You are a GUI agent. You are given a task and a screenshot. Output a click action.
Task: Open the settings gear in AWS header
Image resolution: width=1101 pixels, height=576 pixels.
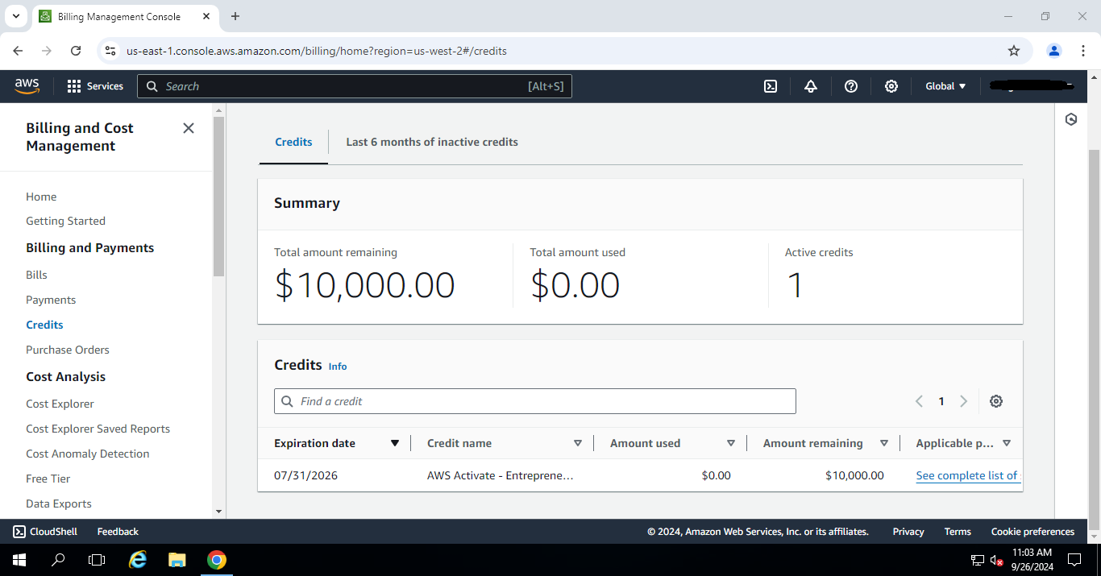[x=891, y=86]
